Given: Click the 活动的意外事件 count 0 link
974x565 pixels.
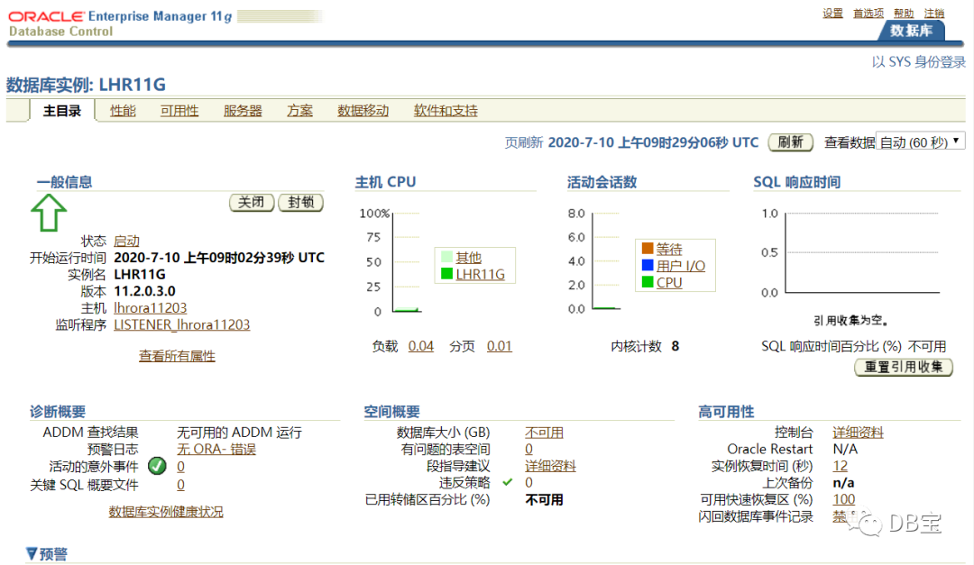Looking at the screenshot, I should click(180, 466).
